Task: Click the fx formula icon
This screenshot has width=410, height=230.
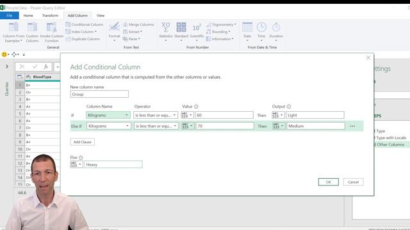Action: pos(46,66)
